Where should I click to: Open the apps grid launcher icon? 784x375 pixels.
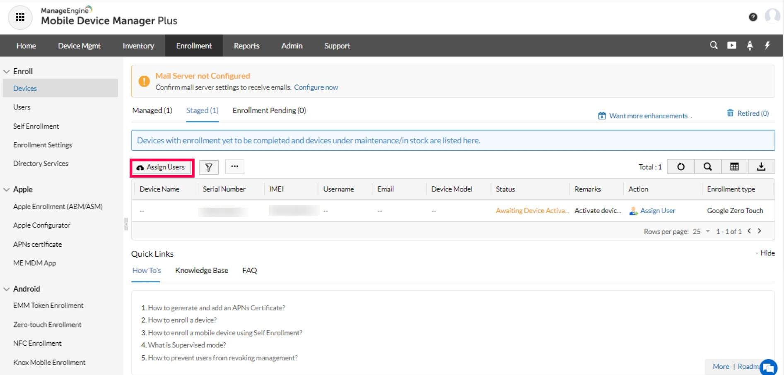[20, 17]
